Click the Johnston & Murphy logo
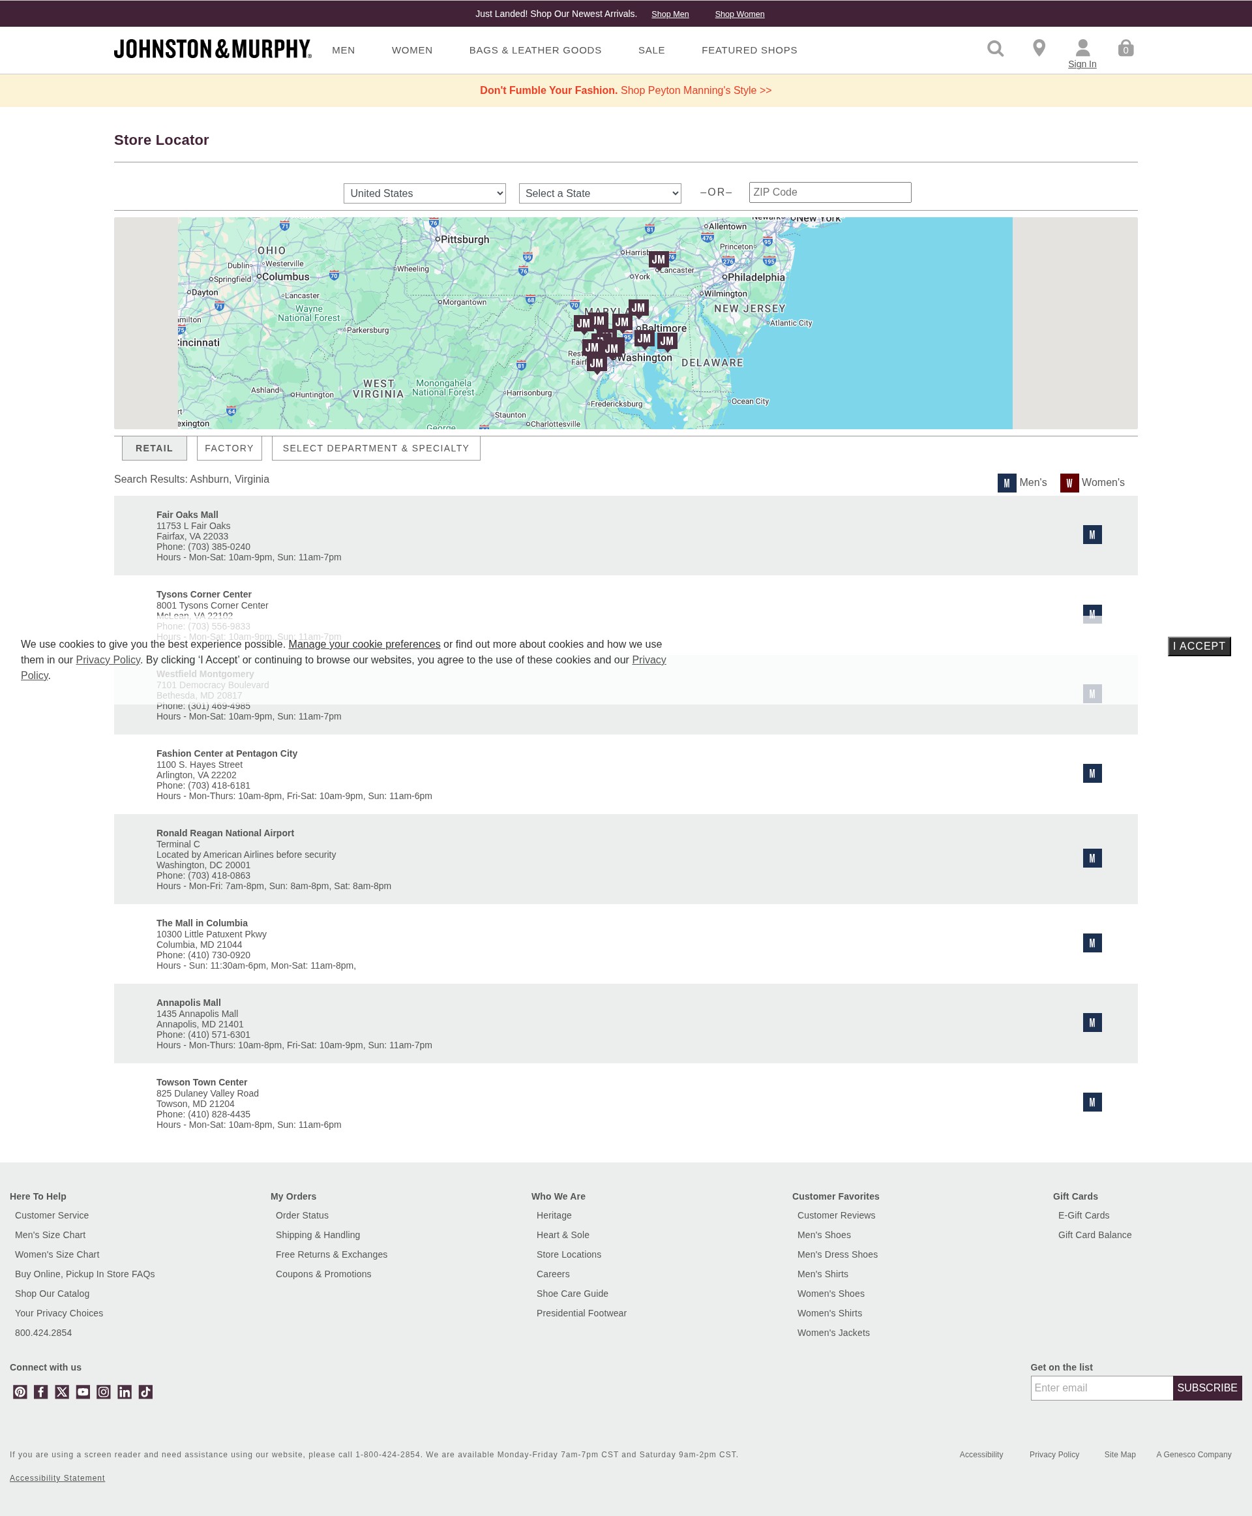This screenshot has width=1252, height=1516. (213, 49)
